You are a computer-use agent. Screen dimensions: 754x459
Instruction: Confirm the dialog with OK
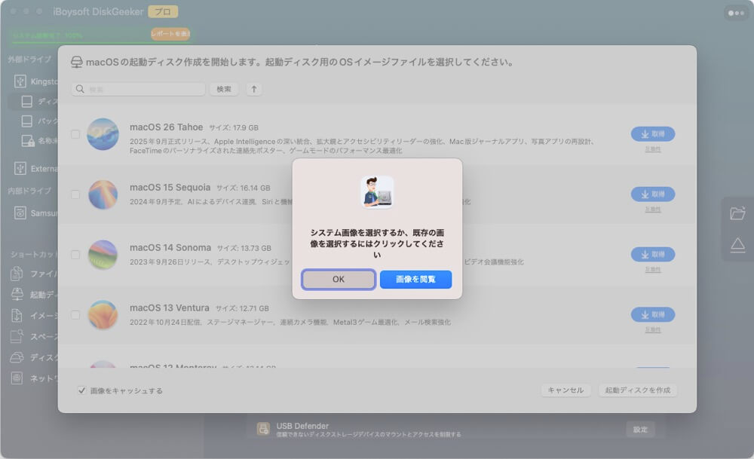[338, 279]
